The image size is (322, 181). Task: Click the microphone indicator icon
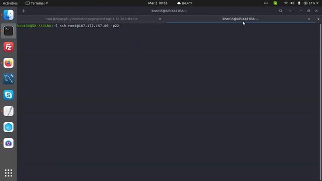(x=299, y=3)
